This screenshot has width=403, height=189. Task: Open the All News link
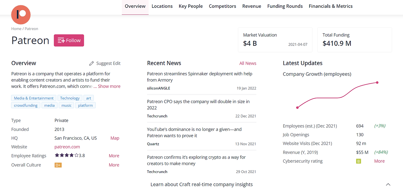tap(248, 63)
